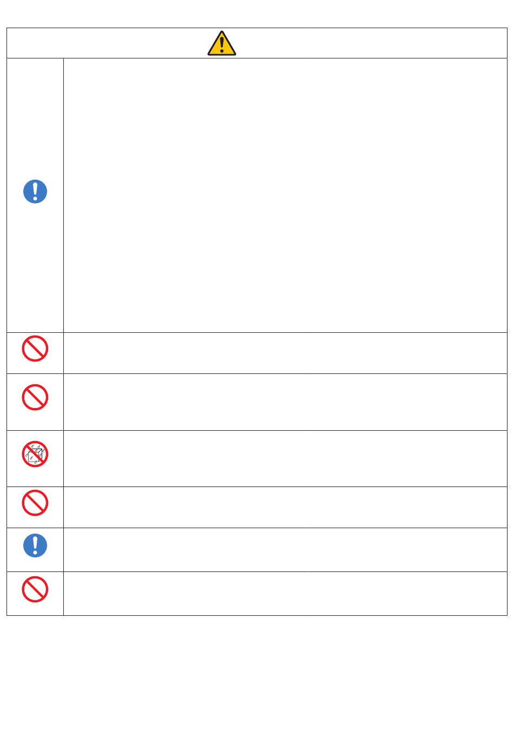Screen dimensions: 514x756
Task: Select the large blue mandatory-action exclamation icon
Action: (35, 192)
